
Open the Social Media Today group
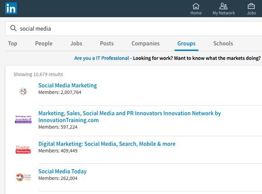(62, 171)
